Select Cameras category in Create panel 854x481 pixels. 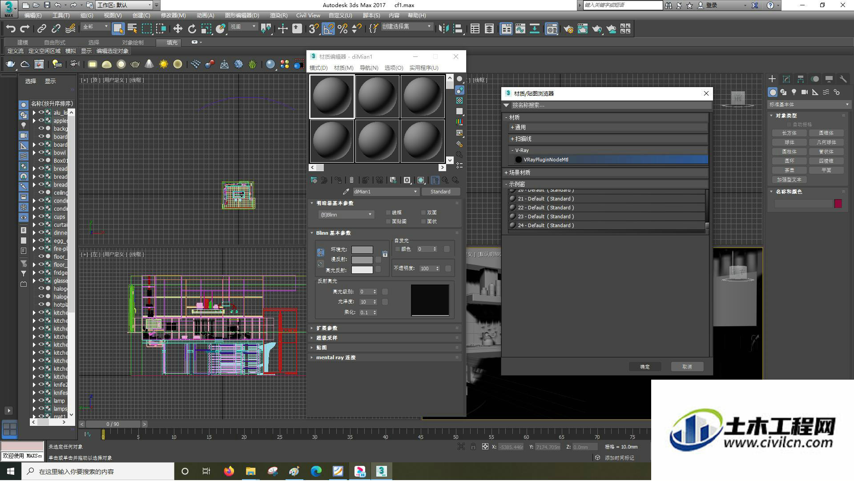pos(805,92)
